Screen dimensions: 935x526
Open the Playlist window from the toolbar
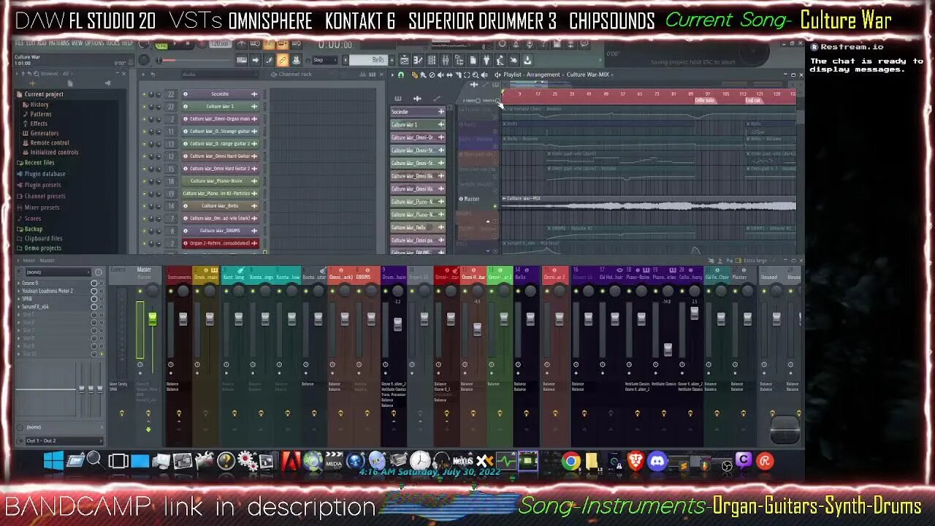(404, 60)
